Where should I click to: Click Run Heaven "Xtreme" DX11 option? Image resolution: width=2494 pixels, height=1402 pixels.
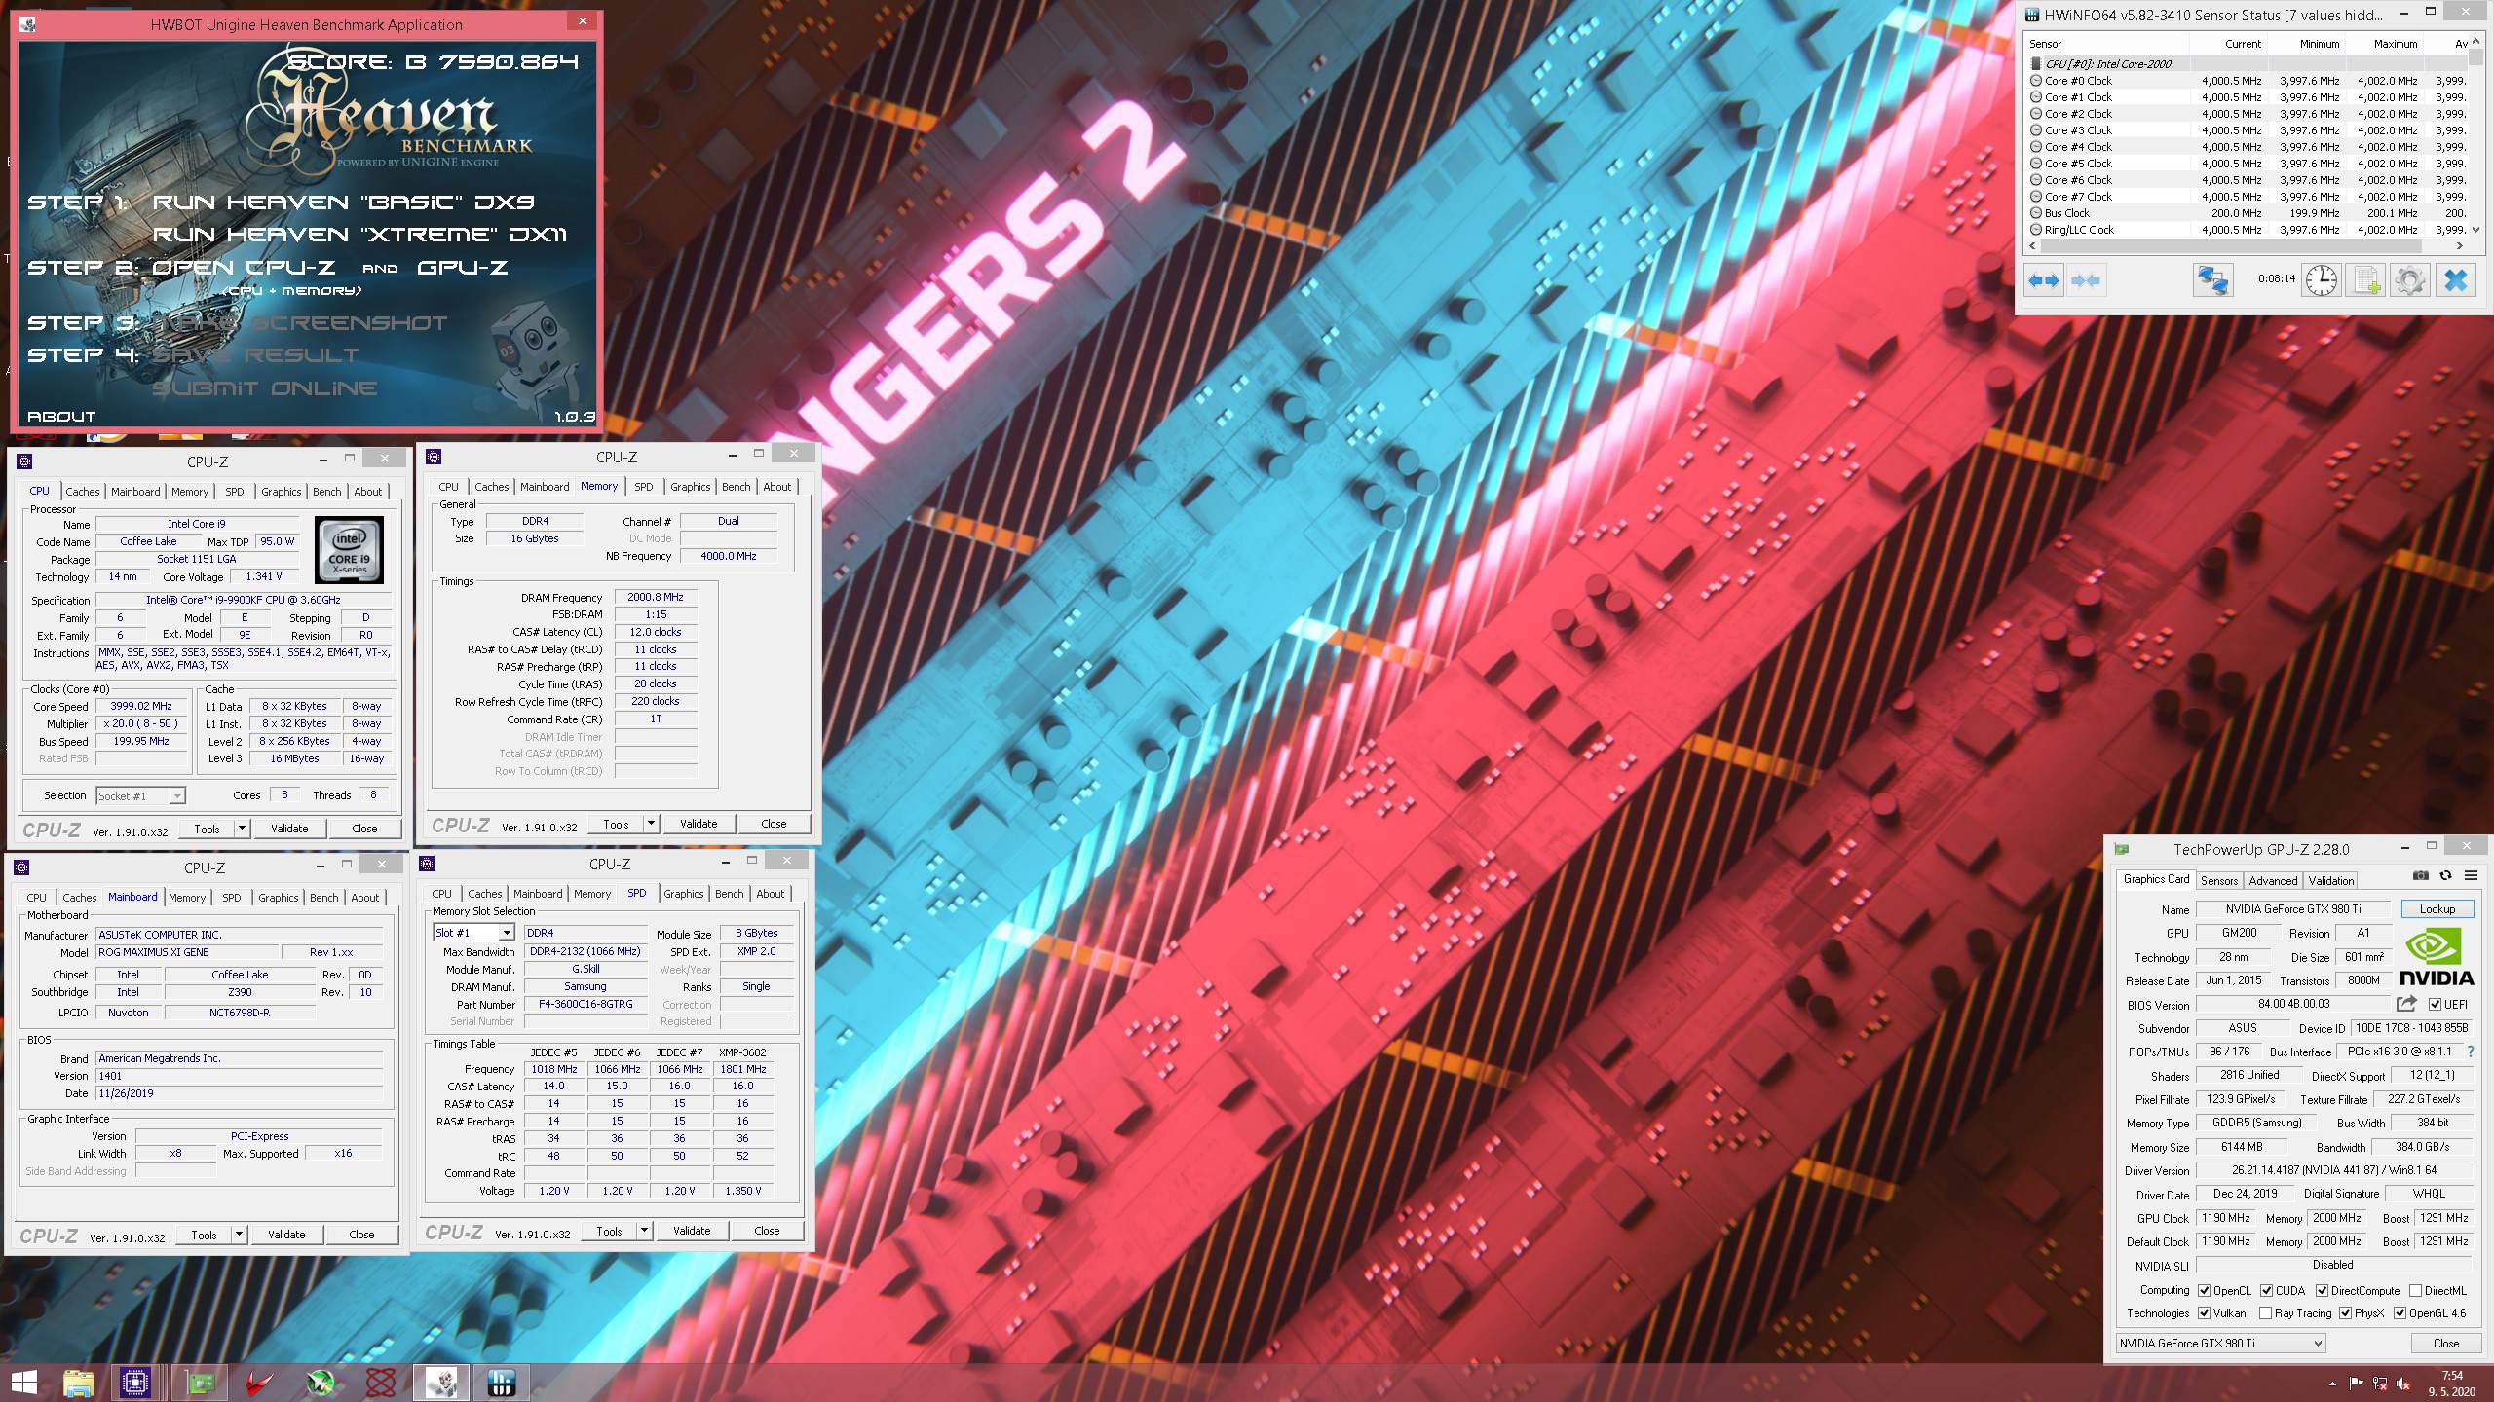pos(359,235)
